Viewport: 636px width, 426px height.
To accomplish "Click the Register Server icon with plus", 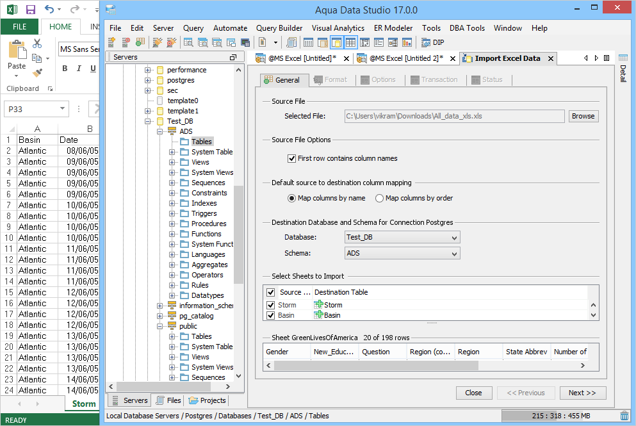I will click(x=112, y=42).
